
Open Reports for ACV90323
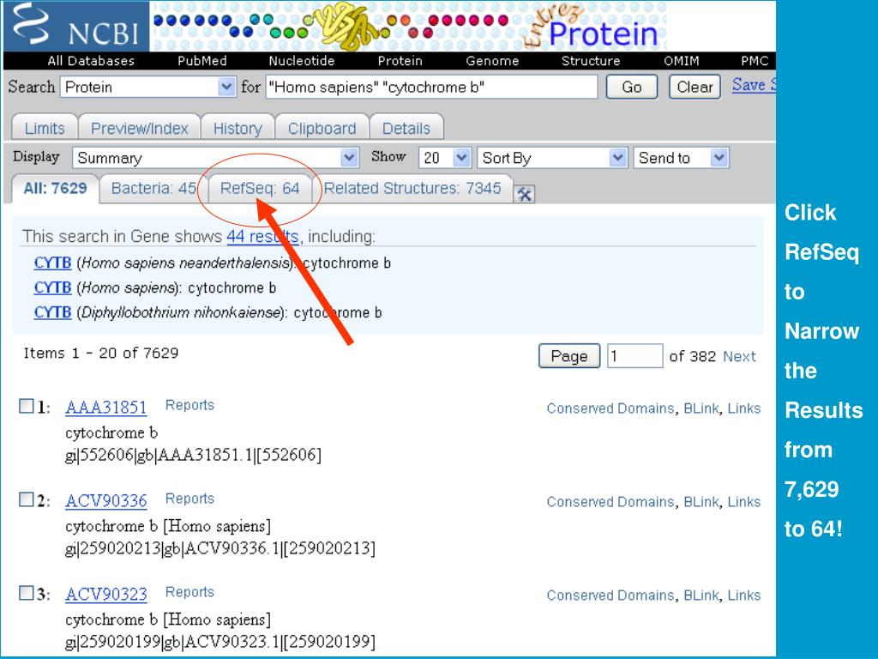(x=189, y=592)
